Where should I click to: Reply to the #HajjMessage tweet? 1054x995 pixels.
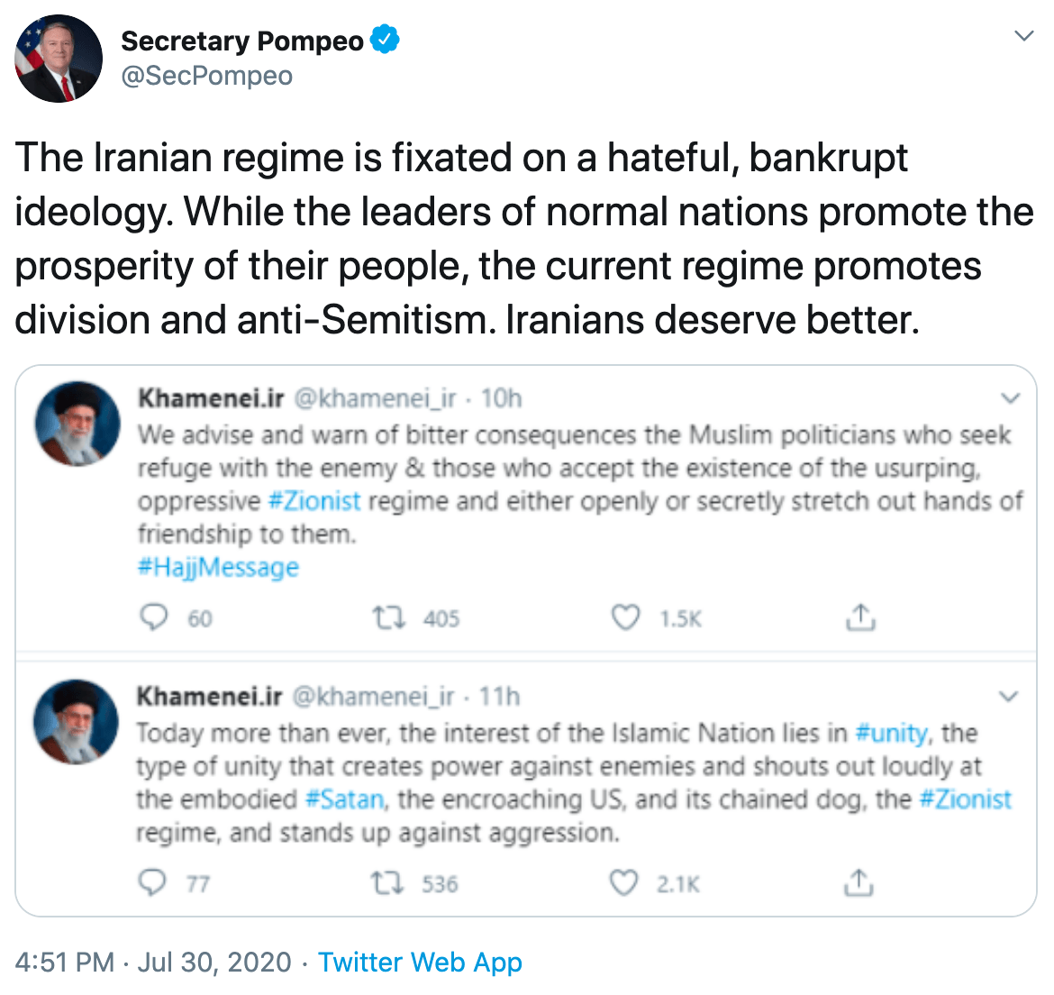point(155,617)
